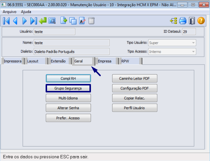Open help with the question mark icon
The height and width of the screenshot is (161, 210).
coord(201,21)
